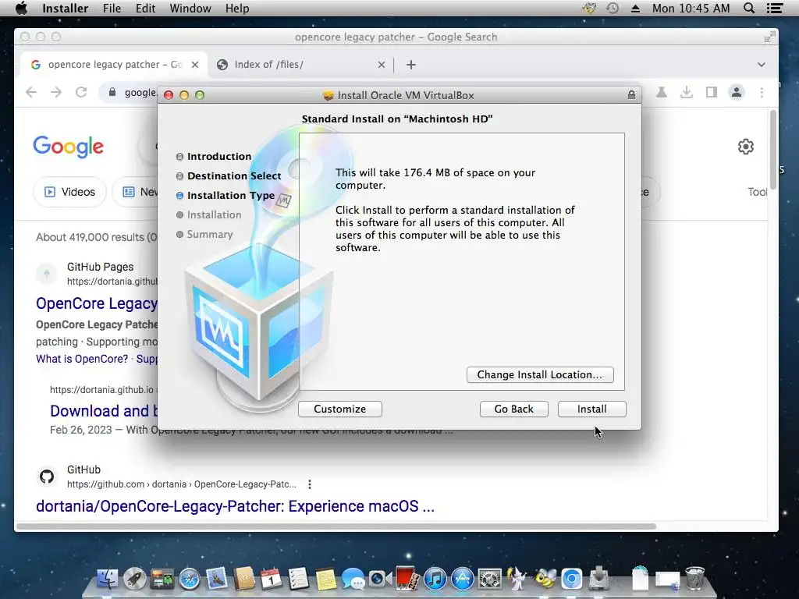Open Google search settings gear

click(745, 147)
